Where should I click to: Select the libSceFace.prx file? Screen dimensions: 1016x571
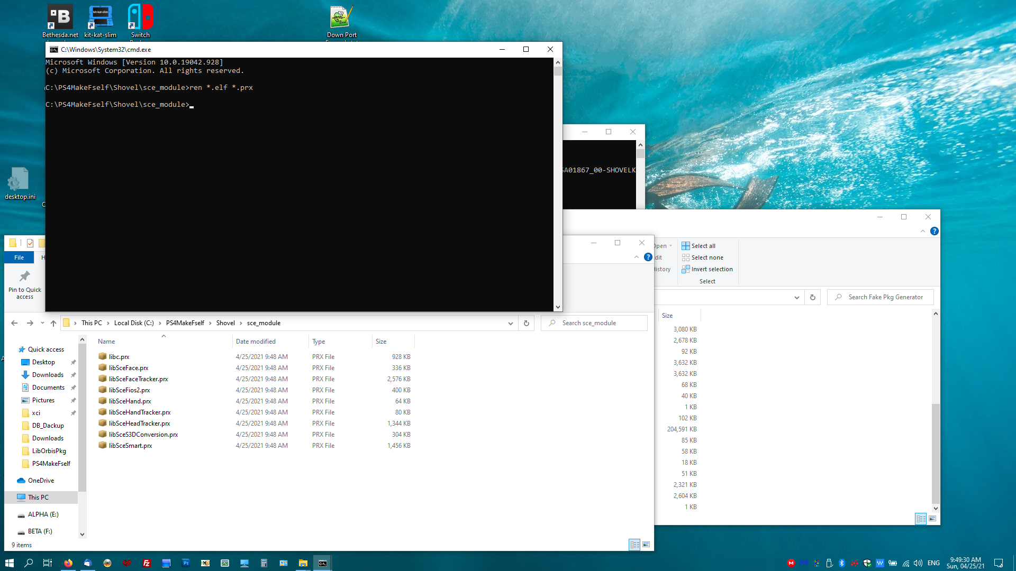(x=129, y=368)
